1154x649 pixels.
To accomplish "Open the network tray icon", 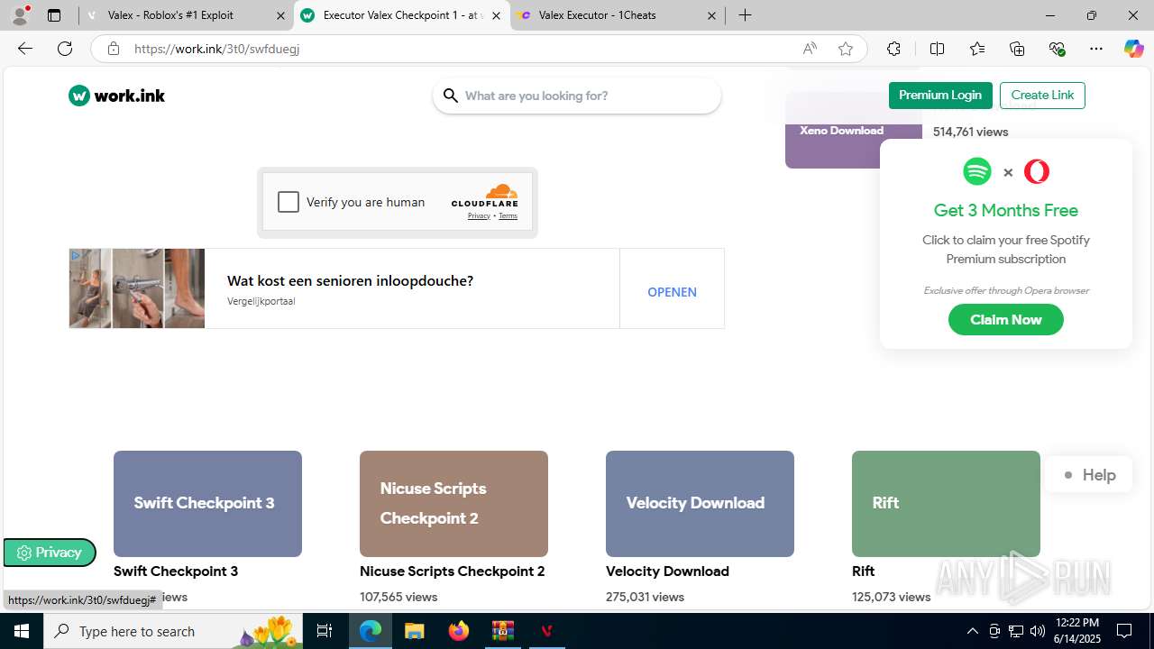I will click(x=1016, y=631).
